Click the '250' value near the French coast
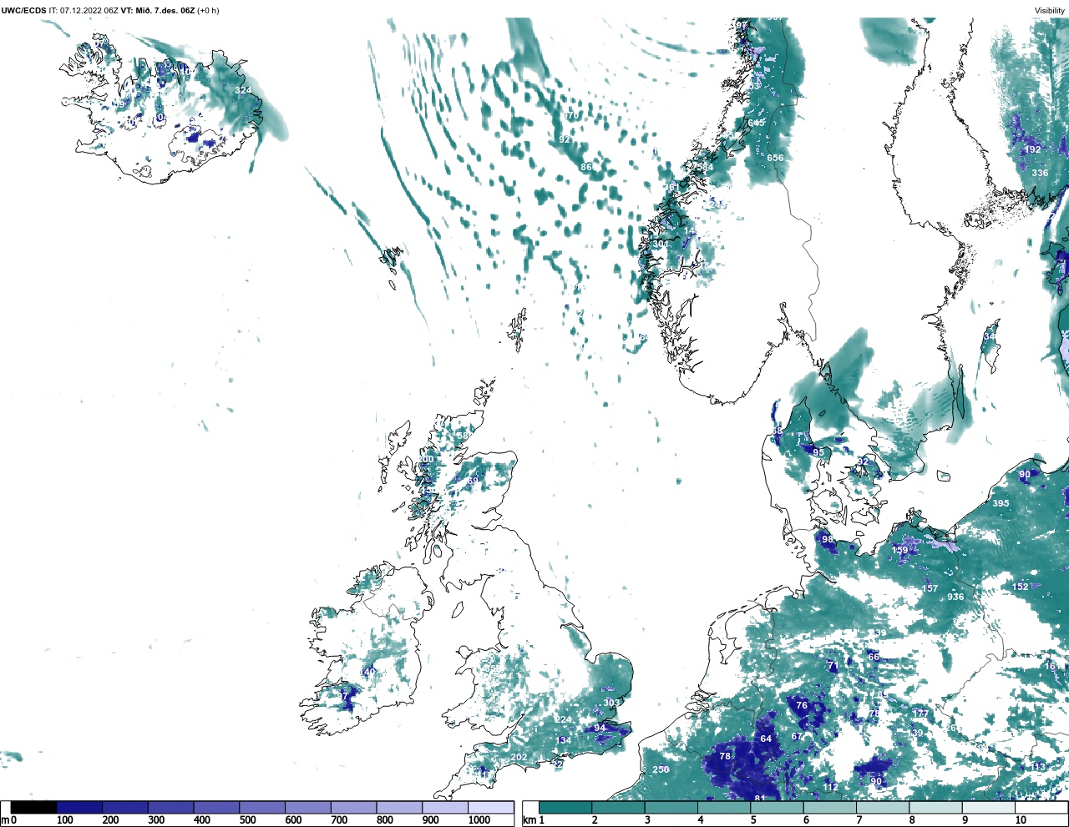1069x827 pixels. [661, 769]
